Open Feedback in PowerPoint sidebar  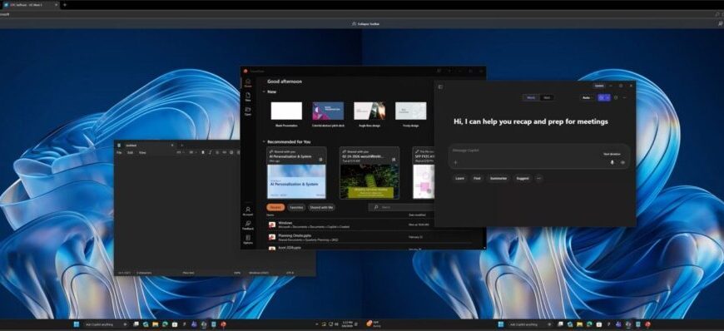pyautogui.click(x=248, y=225)
